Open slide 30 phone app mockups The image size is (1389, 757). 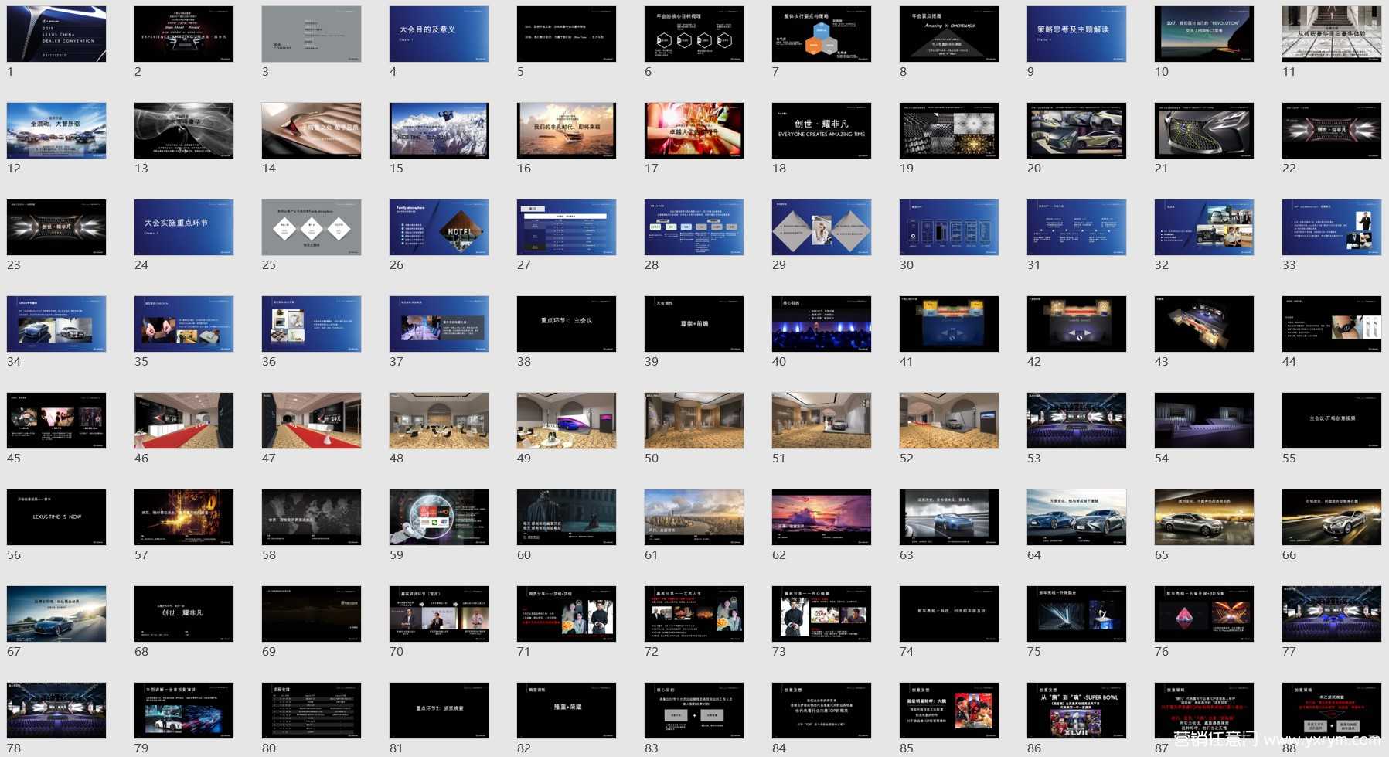(x=949, y=227)
